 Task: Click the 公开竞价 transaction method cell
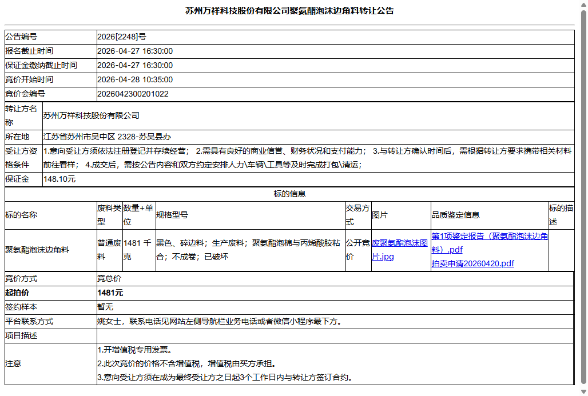[358, 250]
